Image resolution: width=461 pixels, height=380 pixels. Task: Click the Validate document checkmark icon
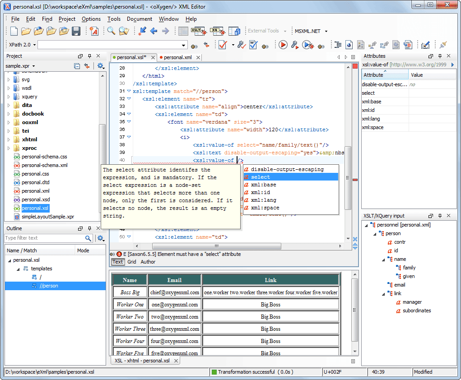(x=223, y=45)
